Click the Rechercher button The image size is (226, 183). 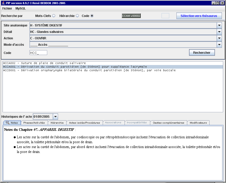202,53
